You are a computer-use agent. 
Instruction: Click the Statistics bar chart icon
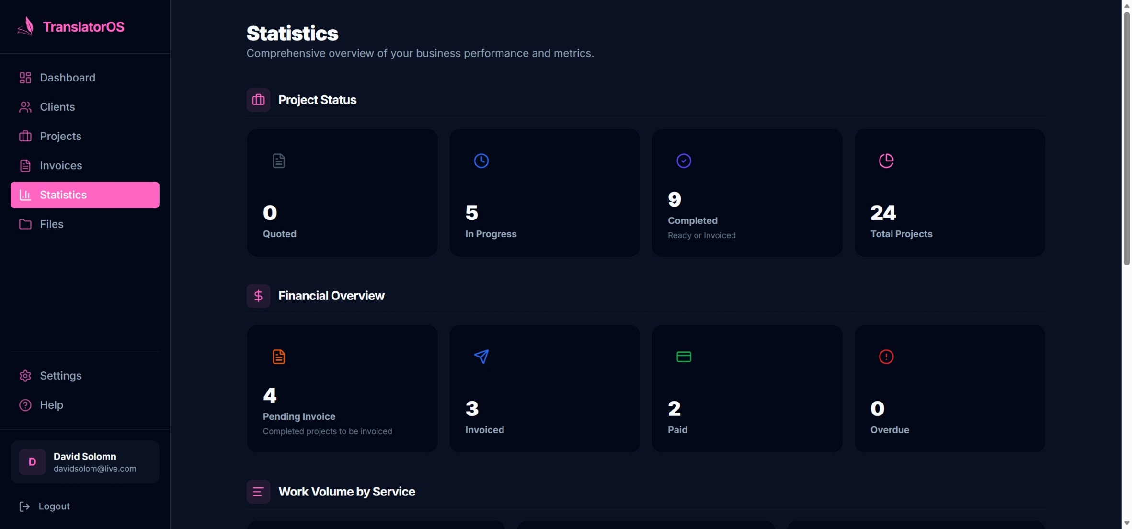point(25,195)
